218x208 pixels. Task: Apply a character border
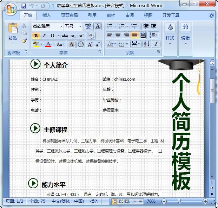pyautogui.click(x=98, y=26)
